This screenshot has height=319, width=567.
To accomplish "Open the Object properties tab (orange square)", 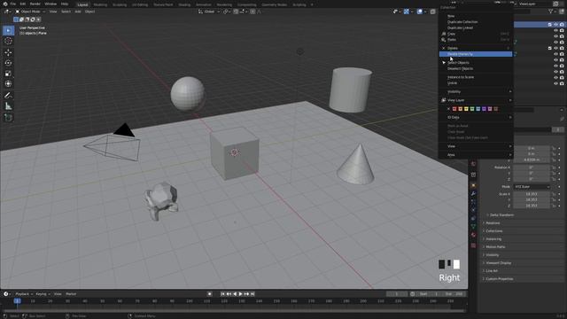I will pyautogui.click(x=473, y=185).
